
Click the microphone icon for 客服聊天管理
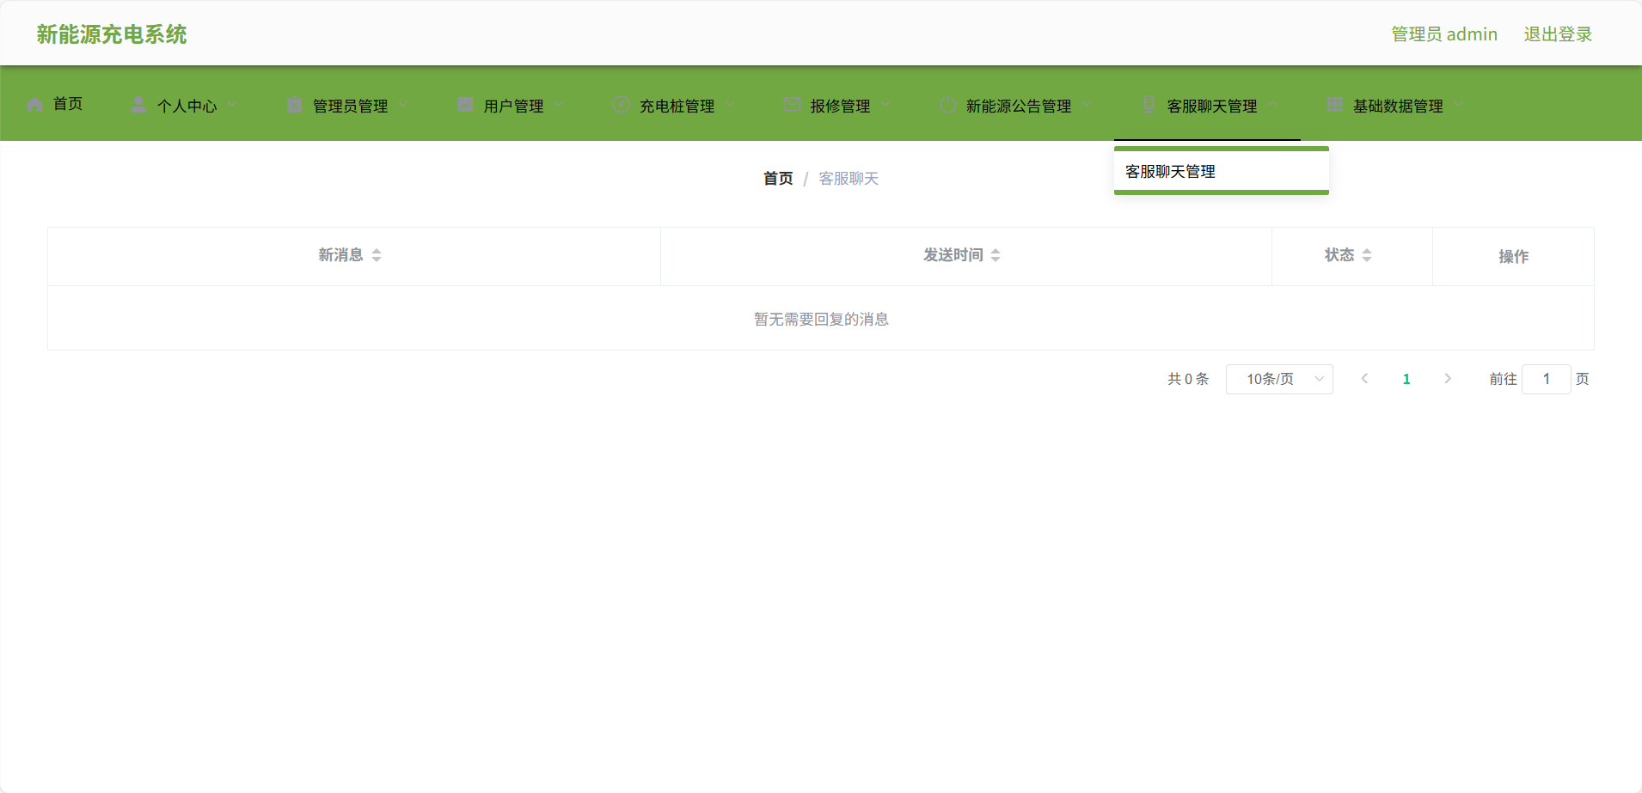tap(1149, 105)
